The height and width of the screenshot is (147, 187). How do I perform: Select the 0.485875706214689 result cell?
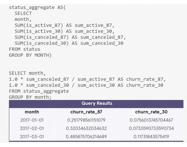[86, 136]
